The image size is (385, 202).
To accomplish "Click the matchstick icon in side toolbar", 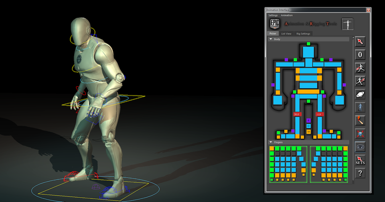I will [x=360, y=121].
